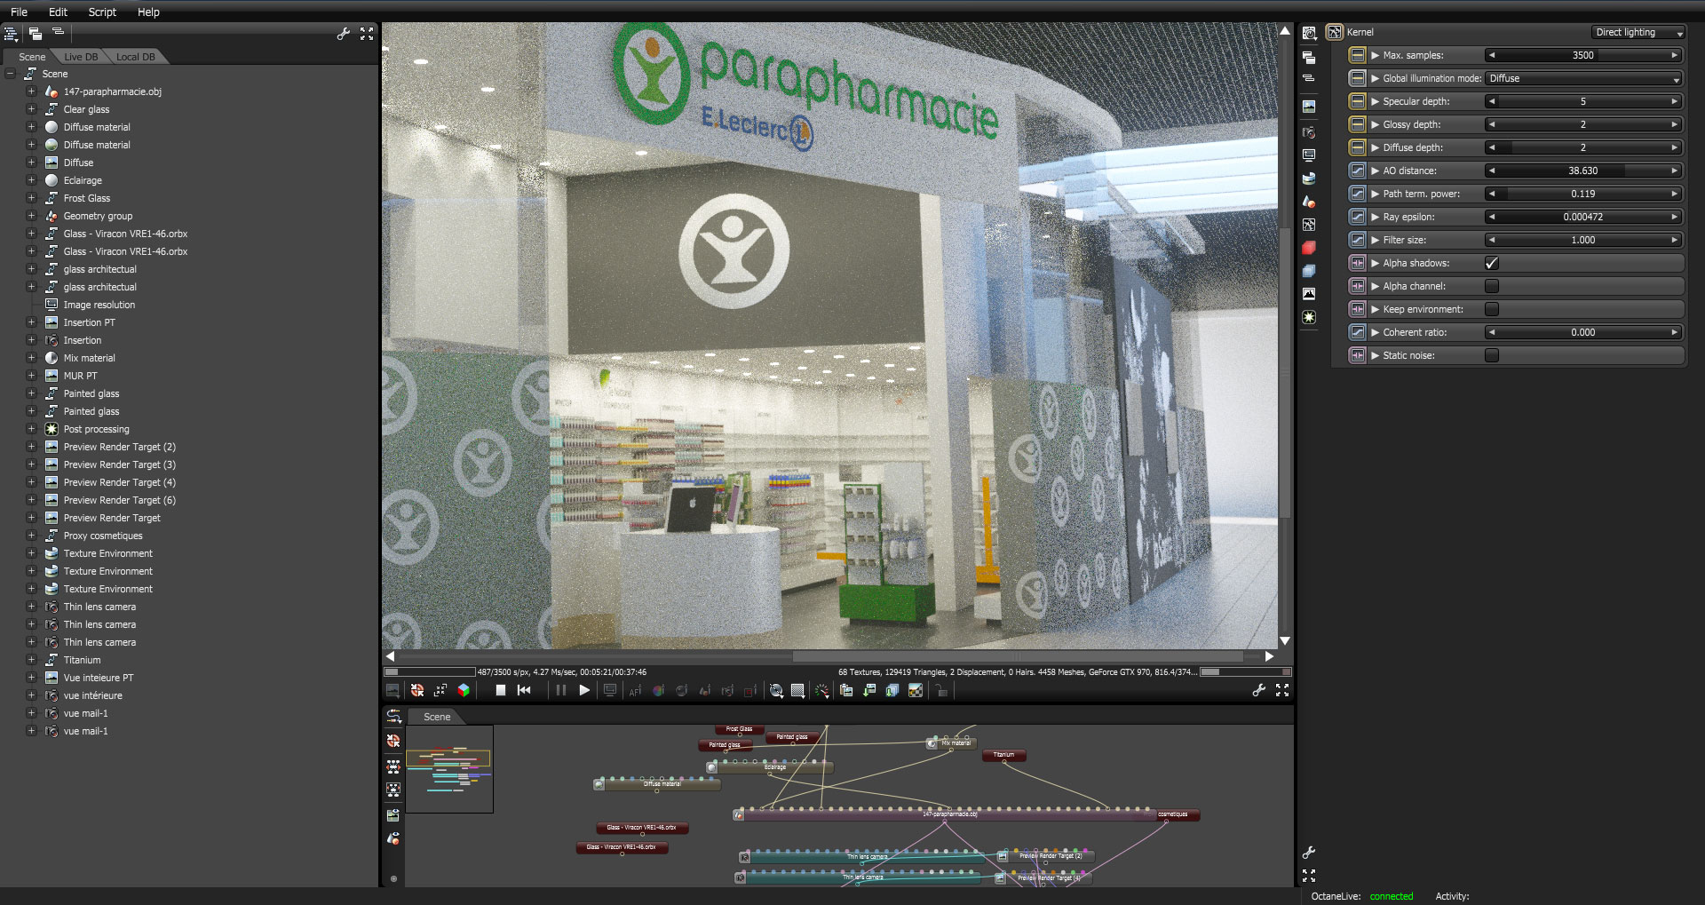This screenshot has width=1705, height=905.
Task: Maximize the outliner panel
Action: coord(367,34)
